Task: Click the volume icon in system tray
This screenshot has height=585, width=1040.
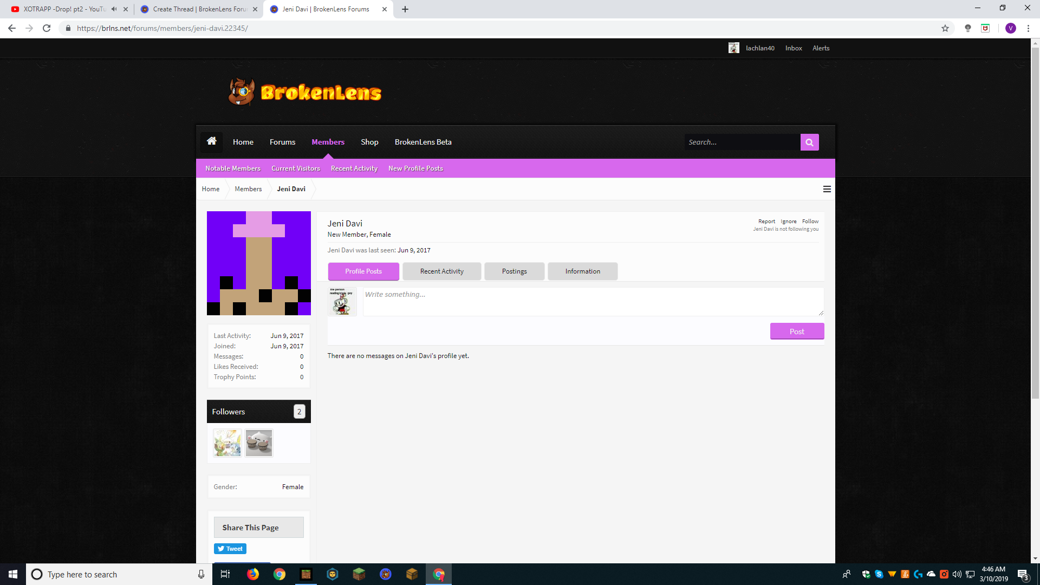Action: click(x=957, y=574)
